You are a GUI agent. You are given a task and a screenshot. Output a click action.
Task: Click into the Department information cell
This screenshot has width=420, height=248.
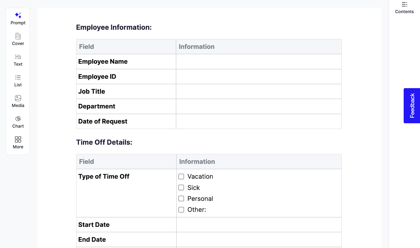[259, 106]
